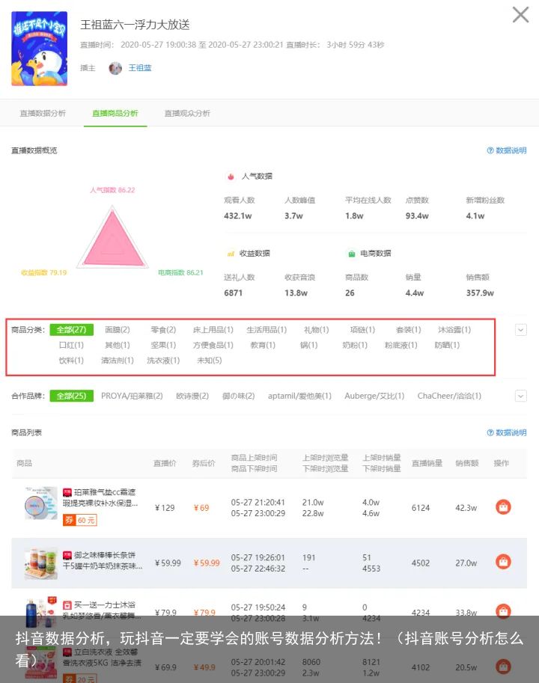The height and width of the screenshot is (683, 539).
Task: Open shopping bag action for 珀莱雅气垫cc霜
Action: [503, 507]
